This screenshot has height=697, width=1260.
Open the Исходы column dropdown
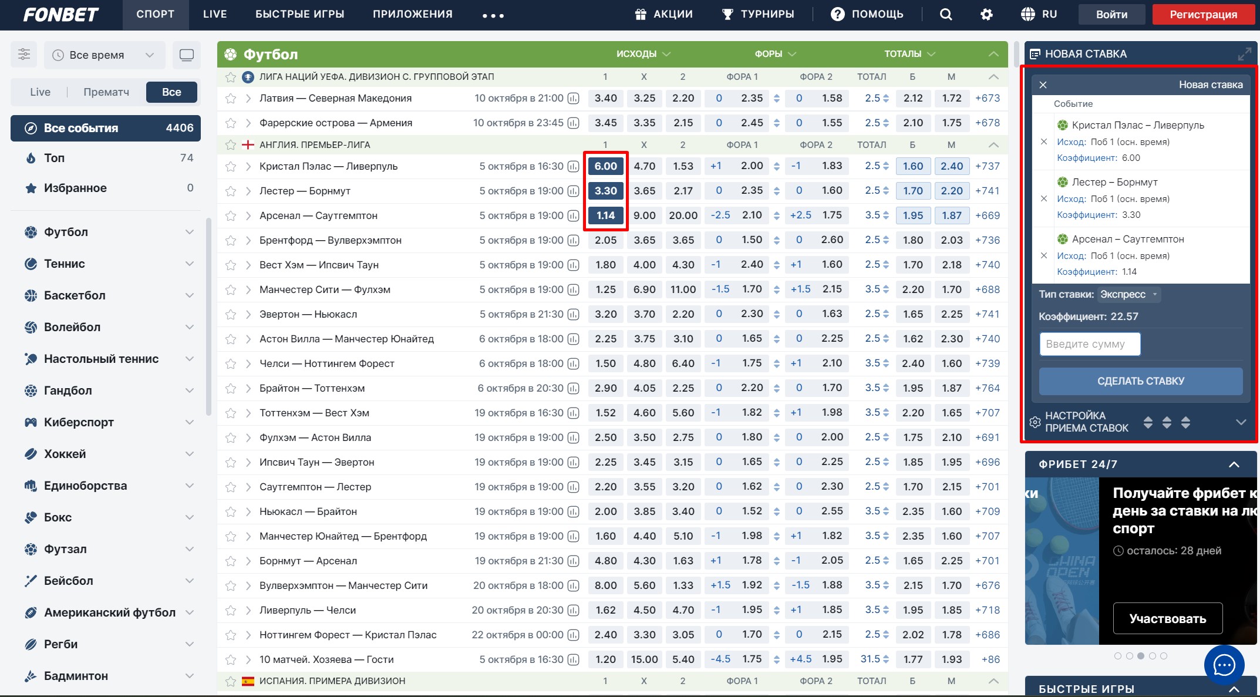click(x=643, y=54)
